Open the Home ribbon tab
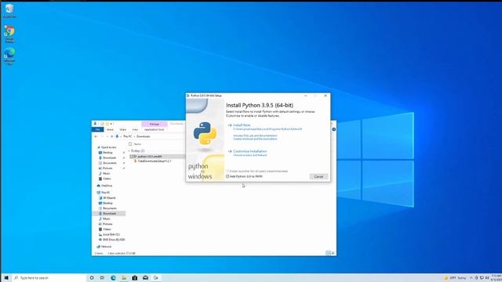 110,129
